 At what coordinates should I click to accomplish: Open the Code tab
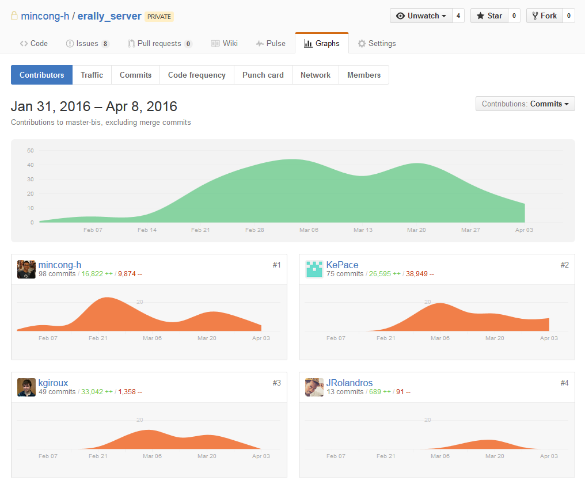34,44
